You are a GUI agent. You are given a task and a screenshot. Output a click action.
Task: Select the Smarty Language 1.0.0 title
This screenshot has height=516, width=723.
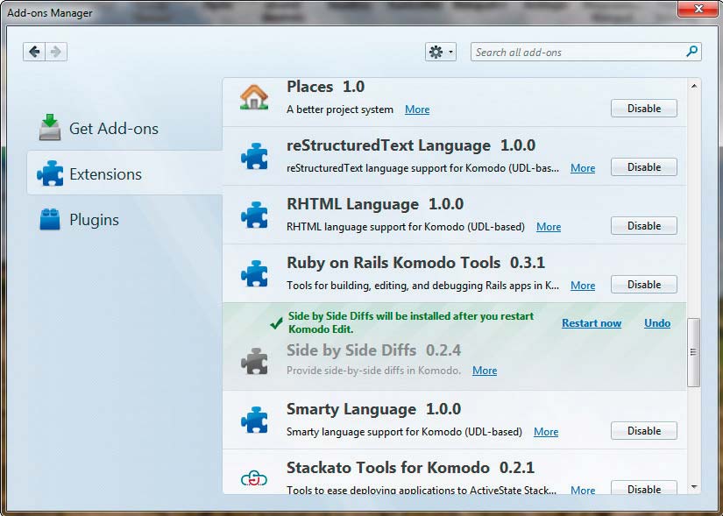[373, 409]
